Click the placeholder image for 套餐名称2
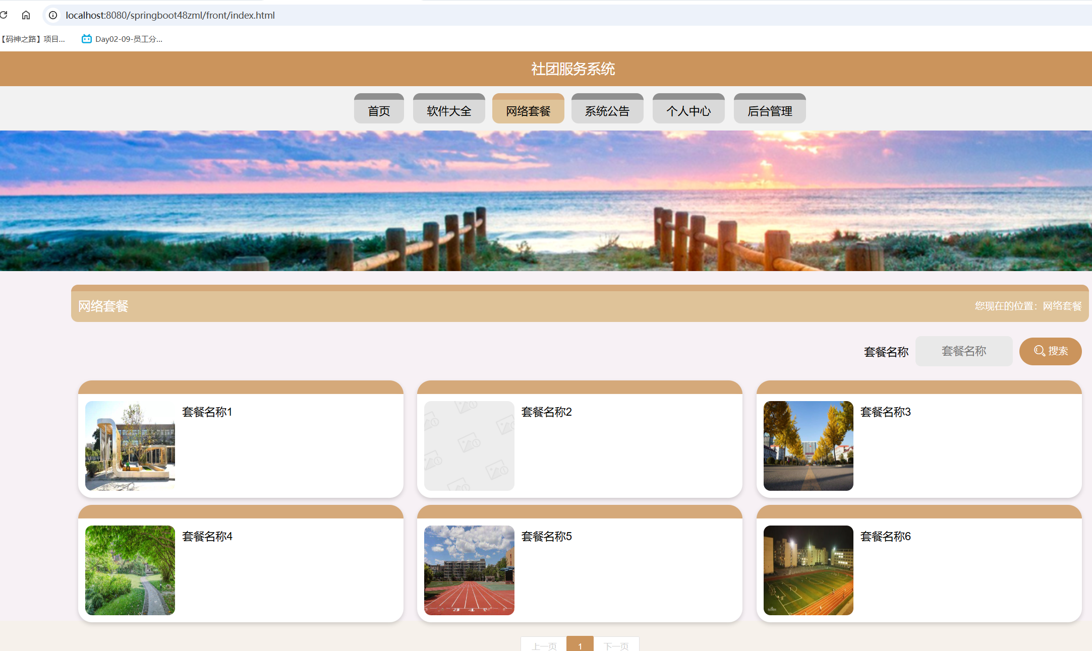Viewport: 1092px width, 651px height. [469, 445]
